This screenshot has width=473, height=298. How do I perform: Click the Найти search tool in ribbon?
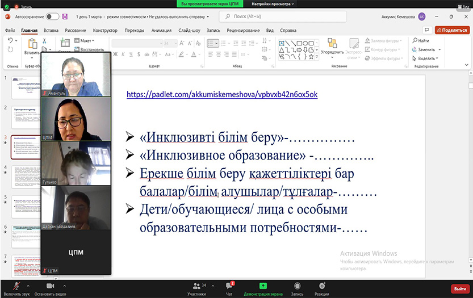point(420,41)
